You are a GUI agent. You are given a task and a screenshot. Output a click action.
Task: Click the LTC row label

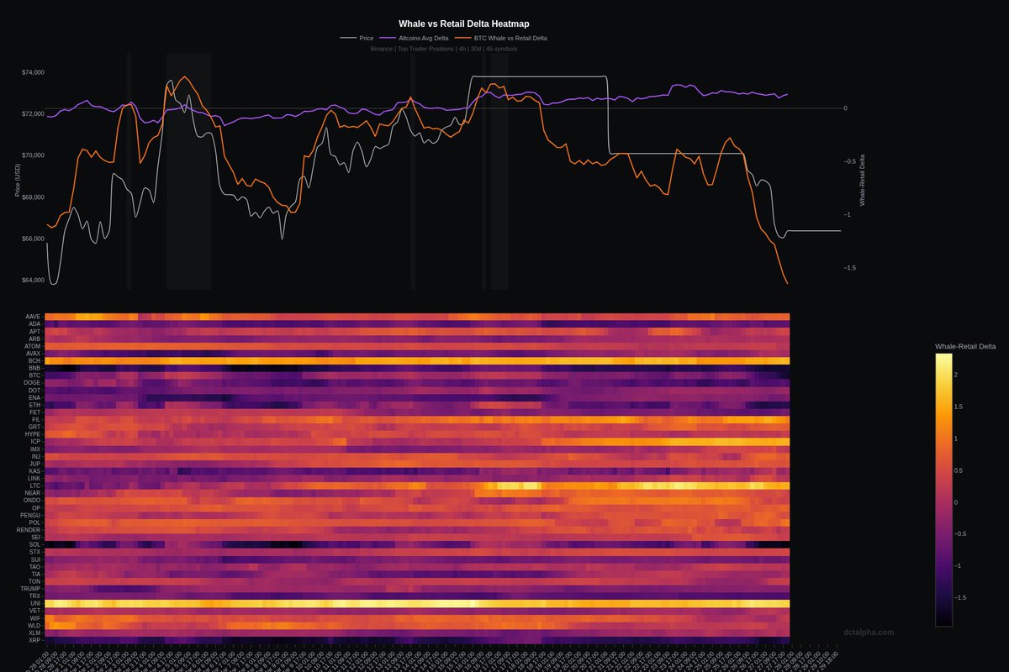[35, 486]
